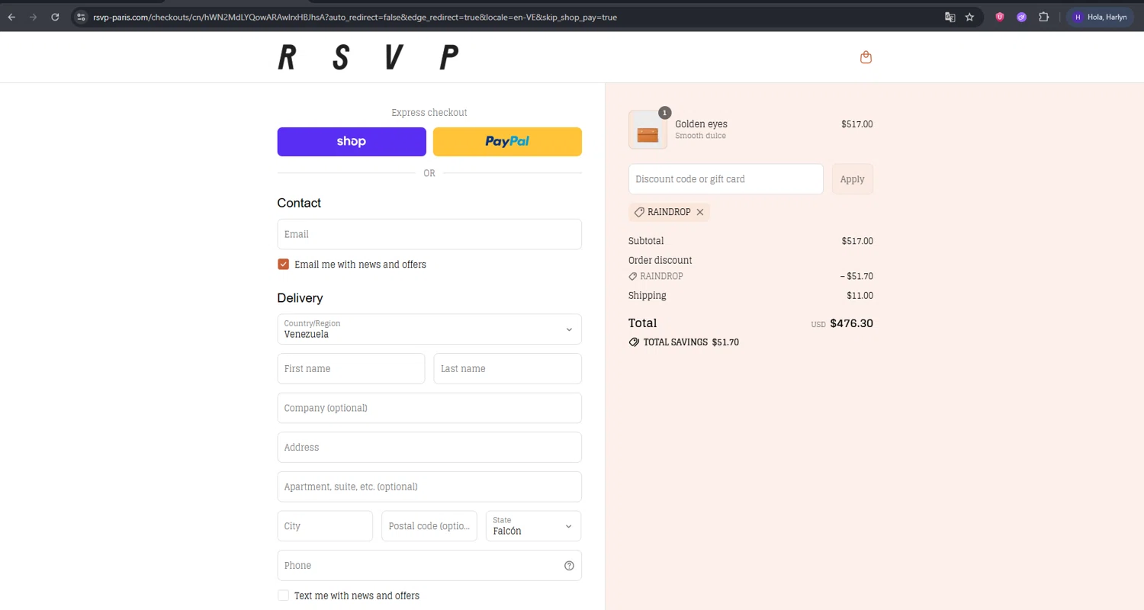Image resolution: width=1144 pixels, height=610 pixels.
Task: Focus the Apartment, suite field
Action: (429, 486)
